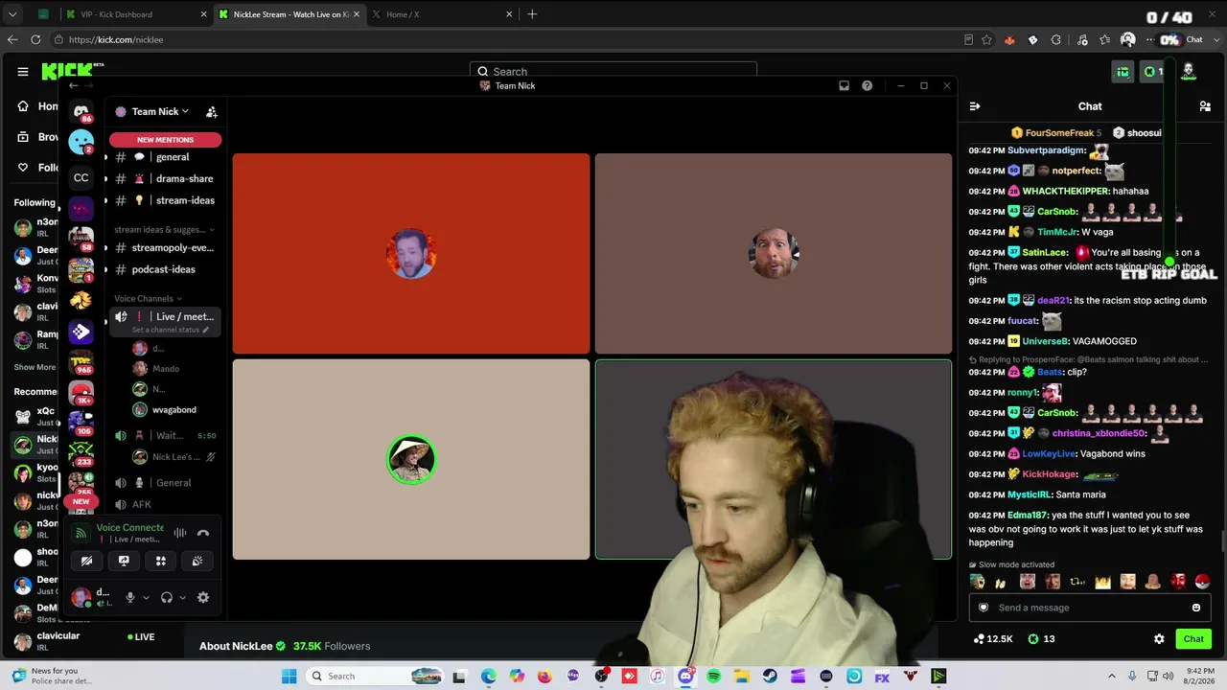Screen dimensions: 1227x690
Task: Send message with green Chat button
Action: tap(1193, 638)
